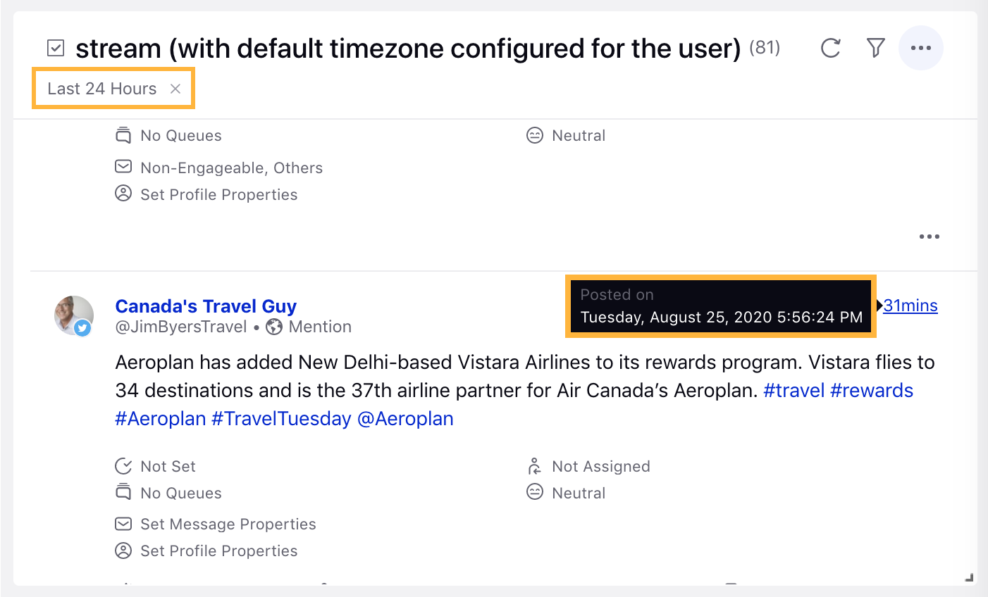Set status via the Not Set icon
The height and width of the screenshot is (597, 988).
[x=123, y=466]
